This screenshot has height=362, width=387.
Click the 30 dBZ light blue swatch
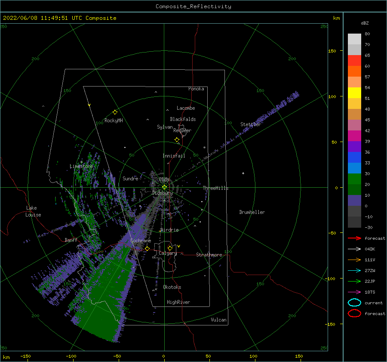click(x=354, y=168)
